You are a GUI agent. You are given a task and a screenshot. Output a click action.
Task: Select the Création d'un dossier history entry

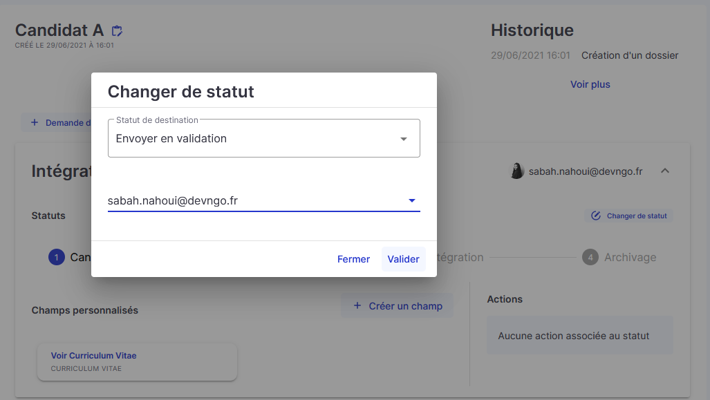(x=629, y=55)
